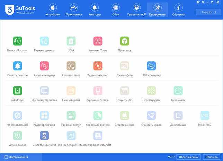The image size is (223, 161).
Task: Open the Рингтоны tab
Action: (95, 10)
